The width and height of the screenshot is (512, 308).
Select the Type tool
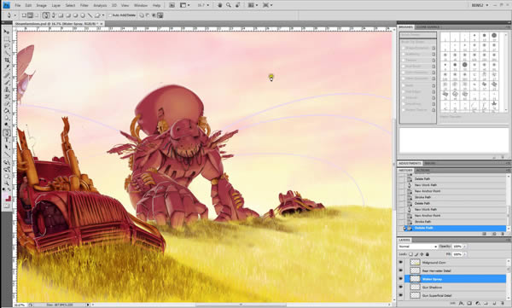(x=6, y=140)
